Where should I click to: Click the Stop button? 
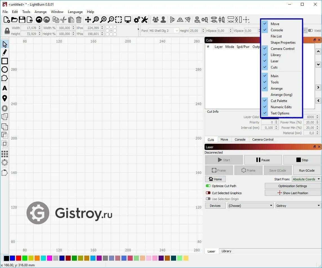[x=302, y=160]
